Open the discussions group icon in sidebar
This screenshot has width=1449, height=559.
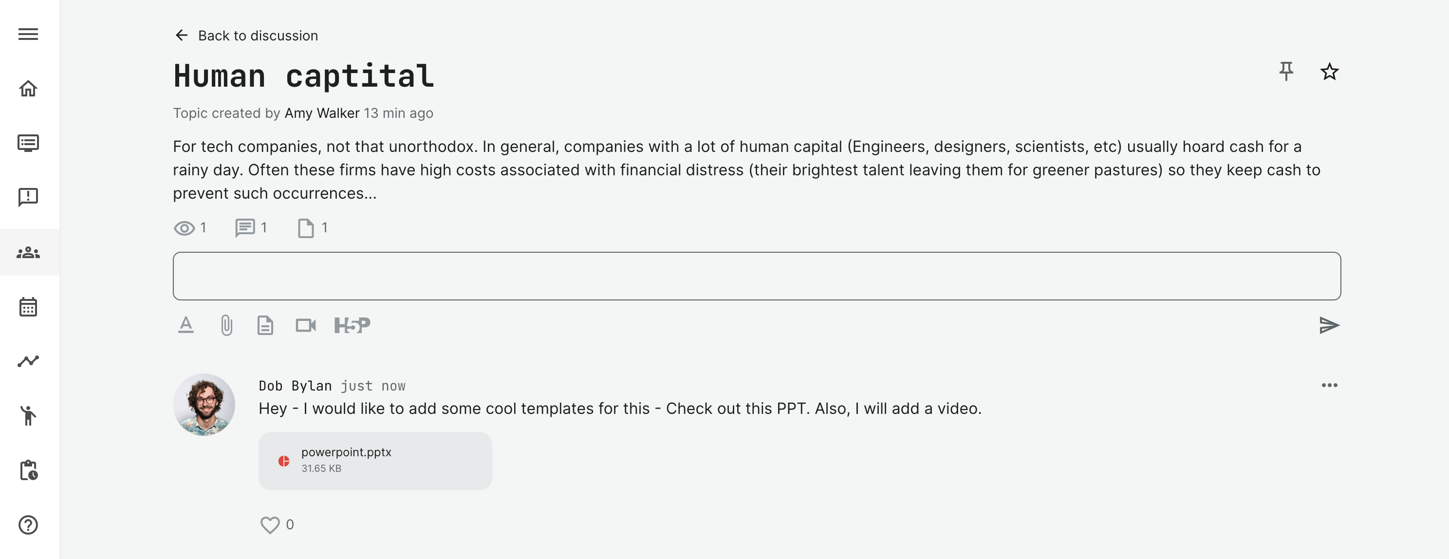click(x=28, y=253)
